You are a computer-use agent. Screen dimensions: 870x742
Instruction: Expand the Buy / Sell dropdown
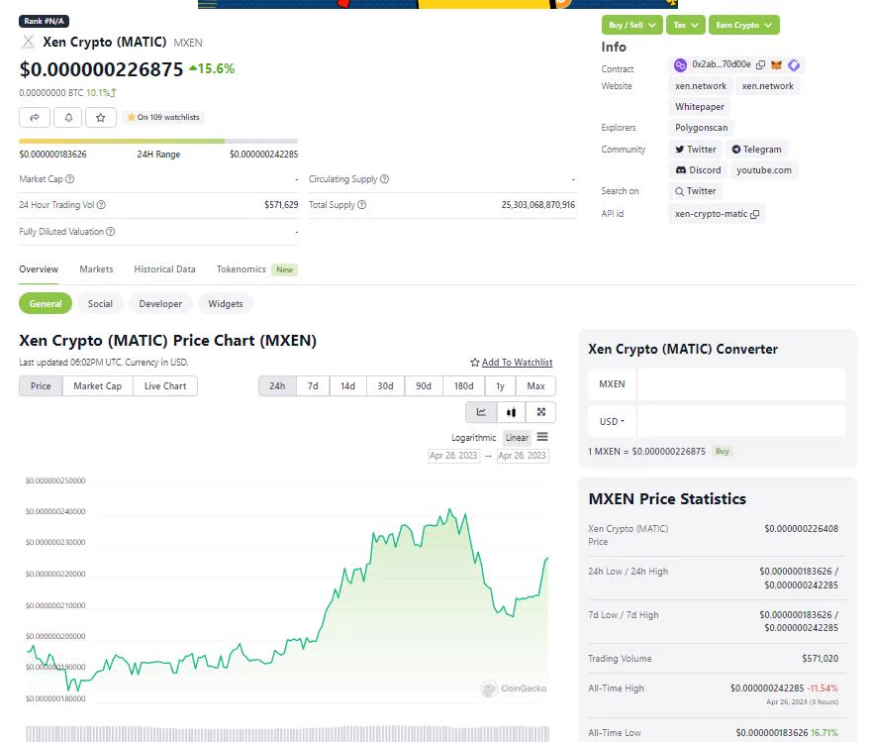click(632, 25)
